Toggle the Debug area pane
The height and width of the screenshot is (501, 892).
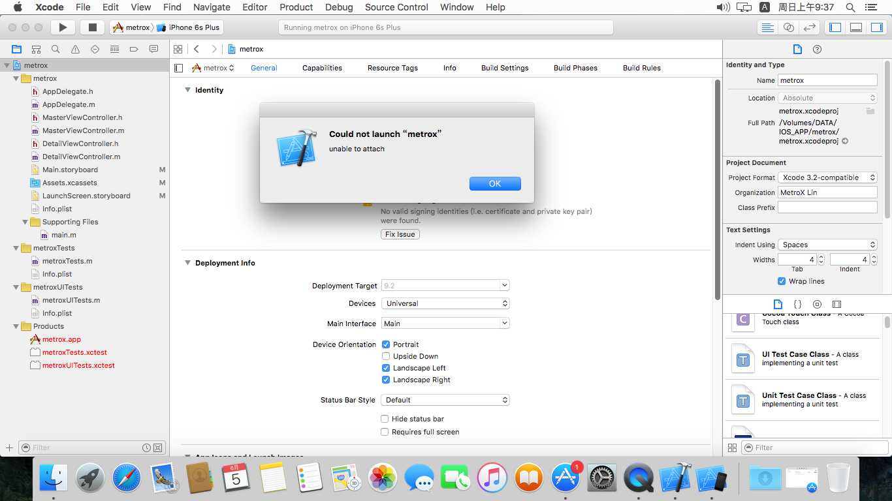pyautogui.click(x=856, y=27)
